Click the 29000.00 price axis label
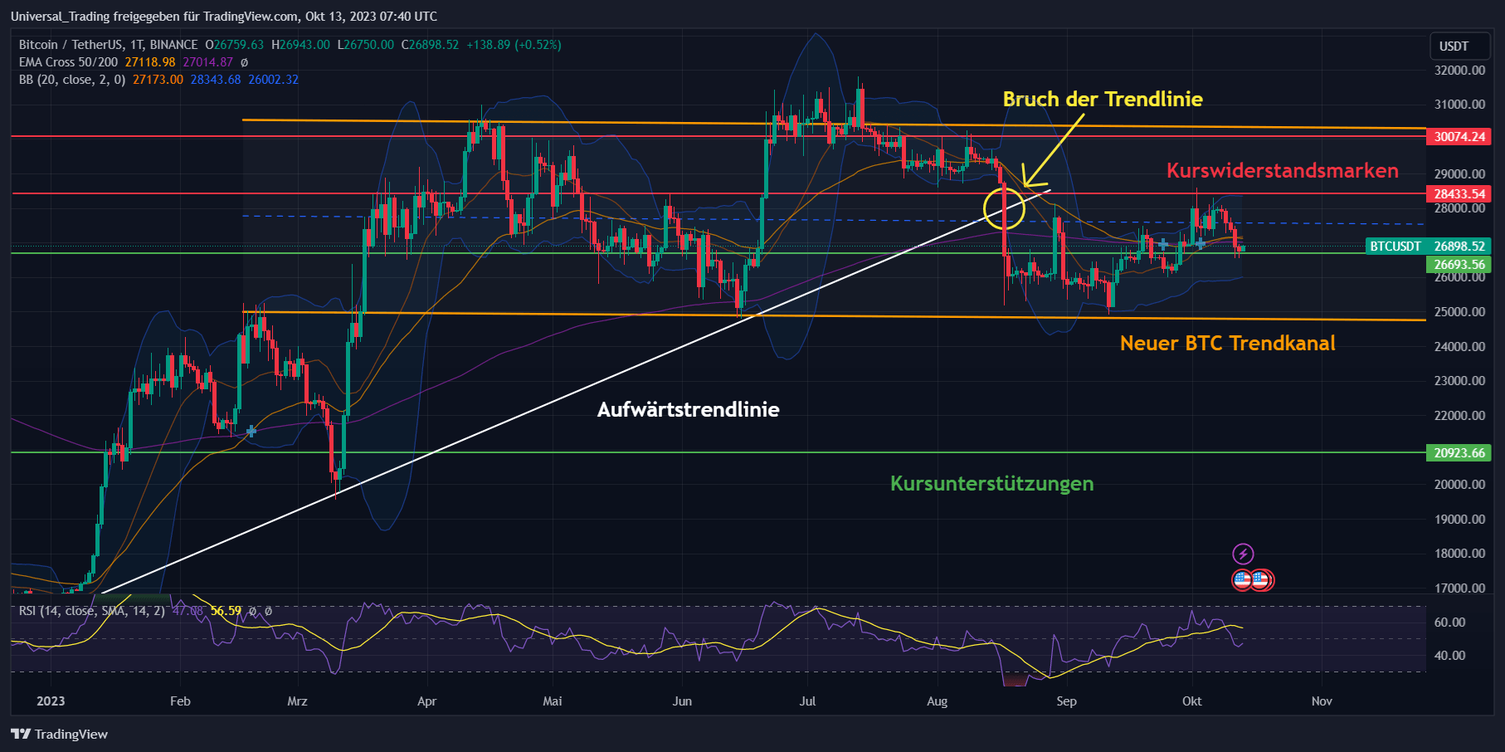This screenshot has height=752, width=1505. (x=1459, y=174)
